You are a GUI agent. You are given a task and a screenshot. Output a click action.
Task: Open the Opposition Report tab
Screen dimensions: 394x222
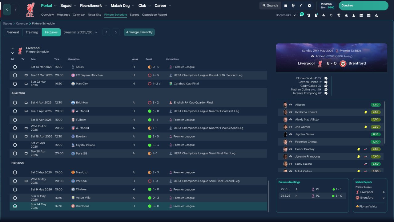[155, 15]
